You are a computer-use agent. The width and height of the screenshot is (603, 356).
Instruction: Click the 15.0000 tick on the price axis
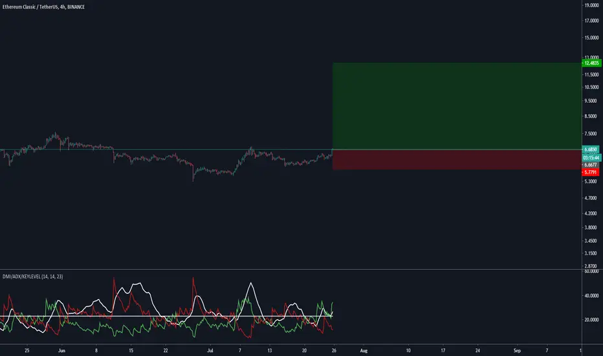pyautogui.click(x=591, y=38)
